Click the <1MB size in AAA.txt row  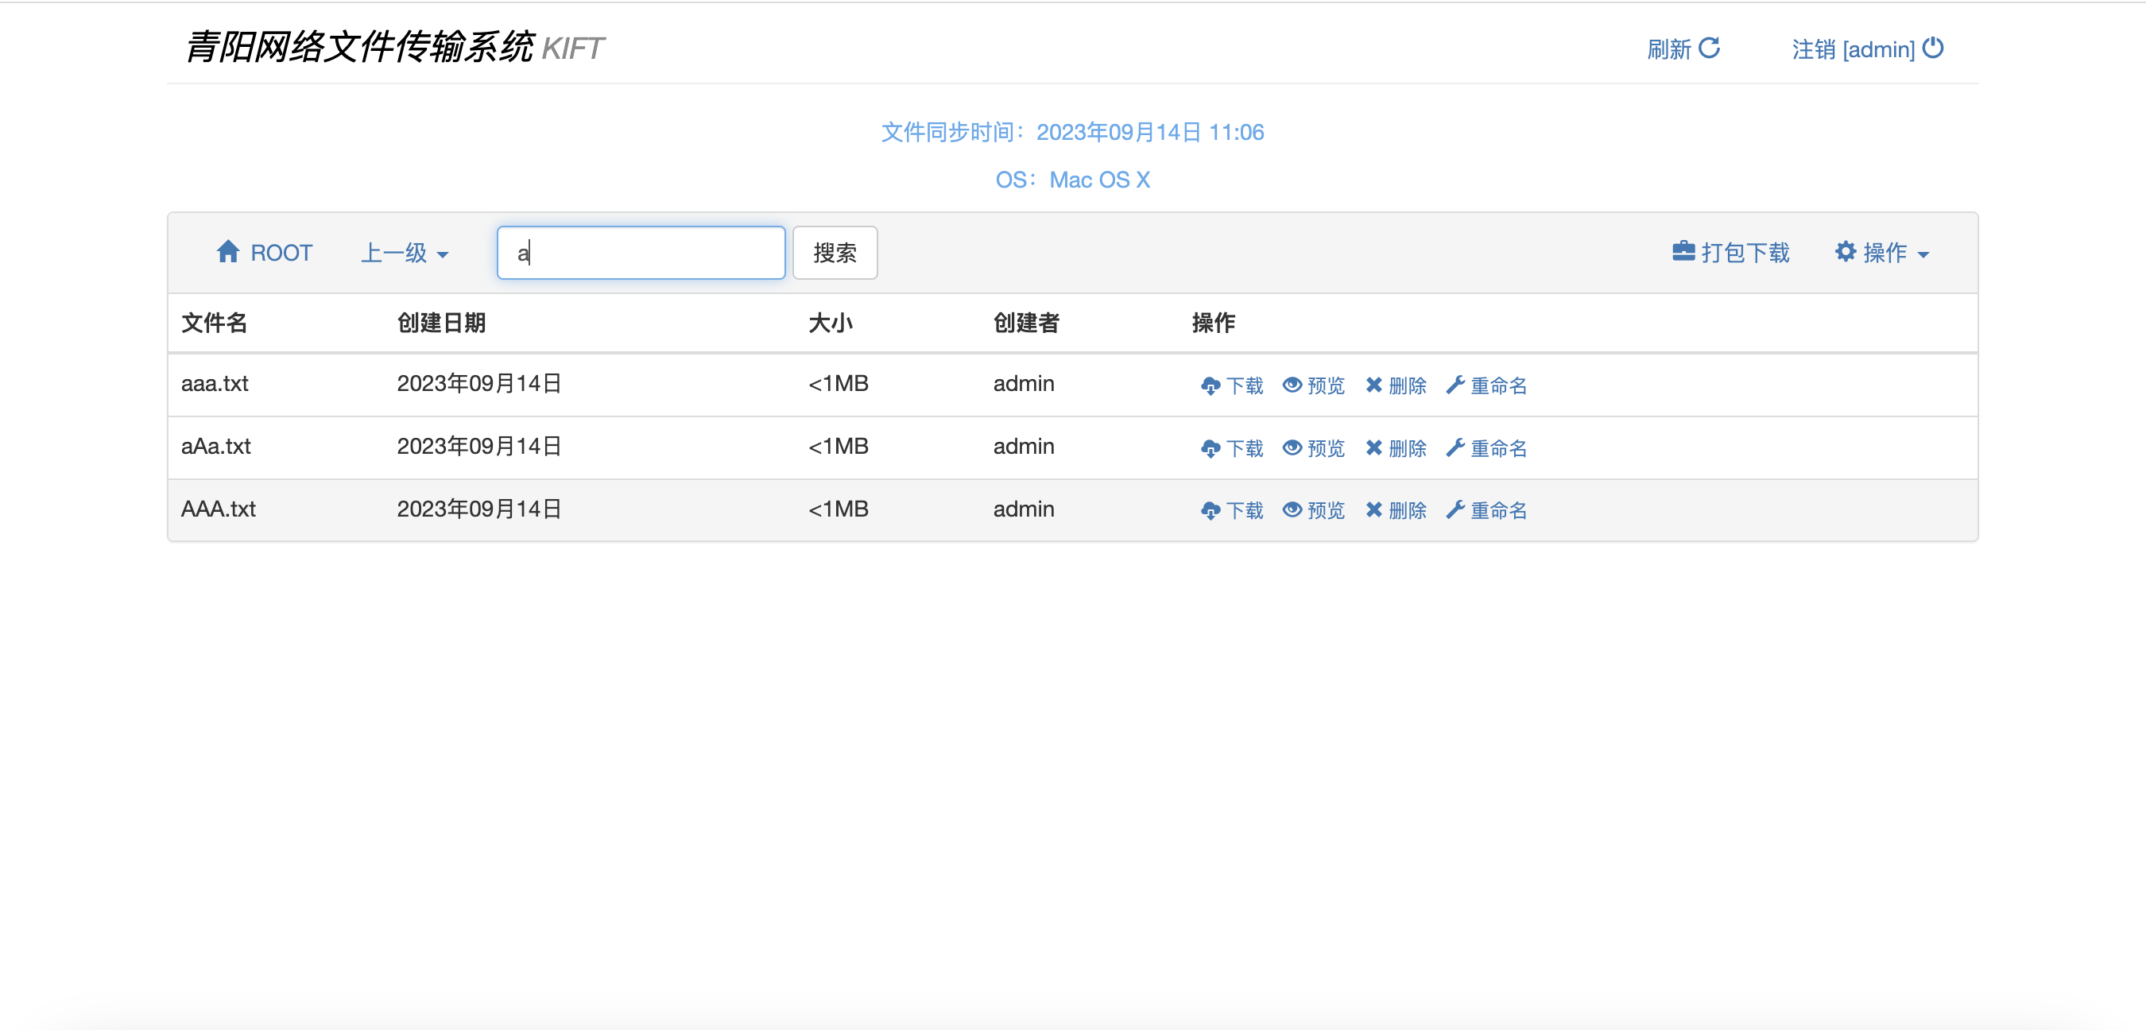838,509
